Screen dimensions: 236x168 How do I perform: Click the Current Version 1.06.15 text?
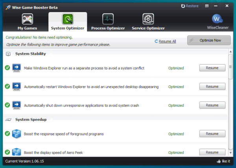(24, 161)
